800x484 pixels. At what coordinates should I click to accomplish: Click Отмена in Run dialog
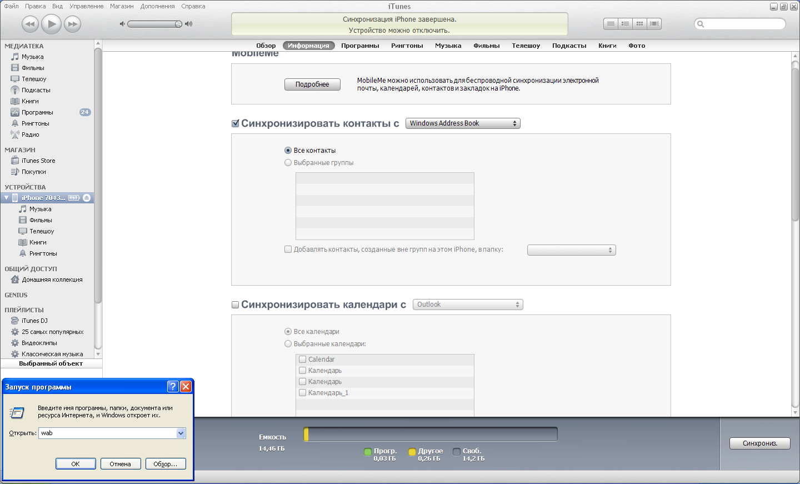[120, 464]
